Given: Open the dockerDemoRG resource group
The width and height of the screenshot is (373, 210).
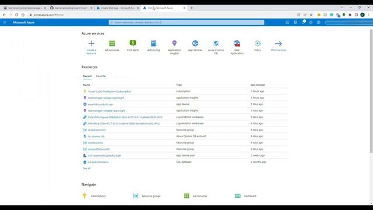Looking at the screenshot, I should 97,130.
